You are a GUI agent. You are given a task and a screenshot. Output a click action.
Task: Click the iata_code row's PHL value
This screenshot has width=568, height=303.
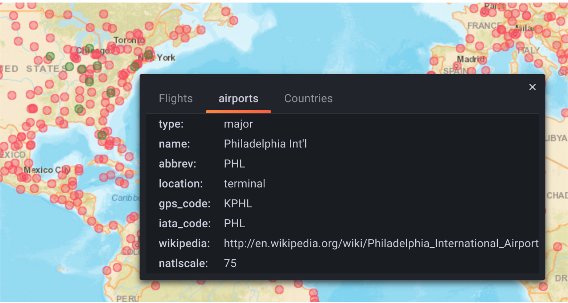(234, 224)
